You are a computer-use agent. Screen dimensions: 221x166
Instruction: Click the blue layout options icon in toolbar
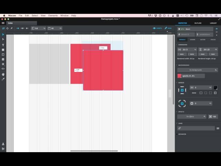3,28
